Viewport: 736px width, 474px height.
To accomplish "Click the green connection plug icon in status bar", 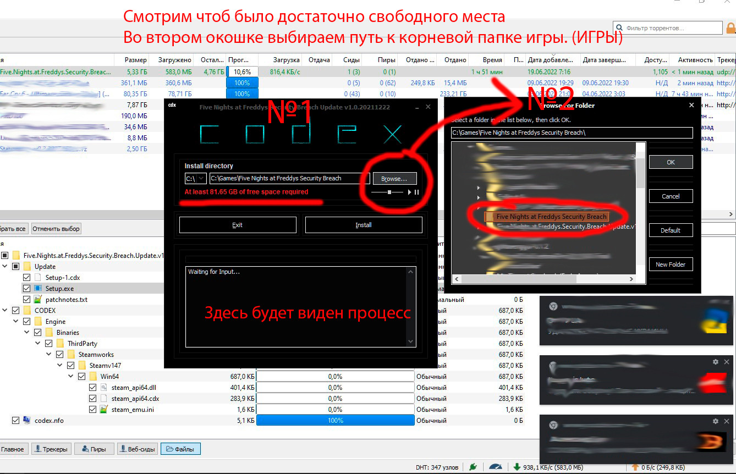I will [473, 467].
